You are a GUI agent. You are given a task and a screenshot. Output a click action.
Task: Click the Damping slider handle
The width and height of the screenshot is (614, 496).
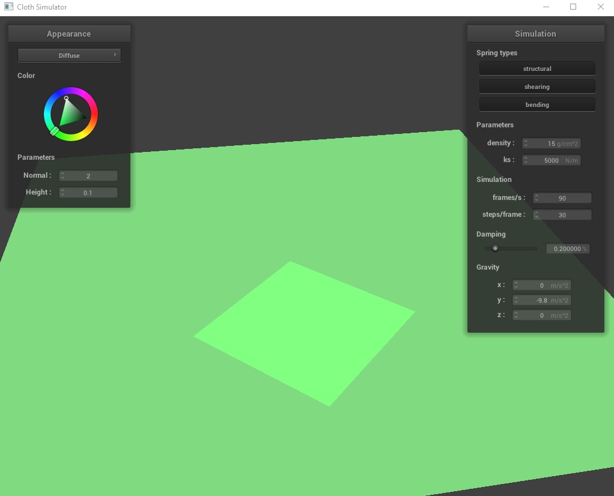coord(495,248)
